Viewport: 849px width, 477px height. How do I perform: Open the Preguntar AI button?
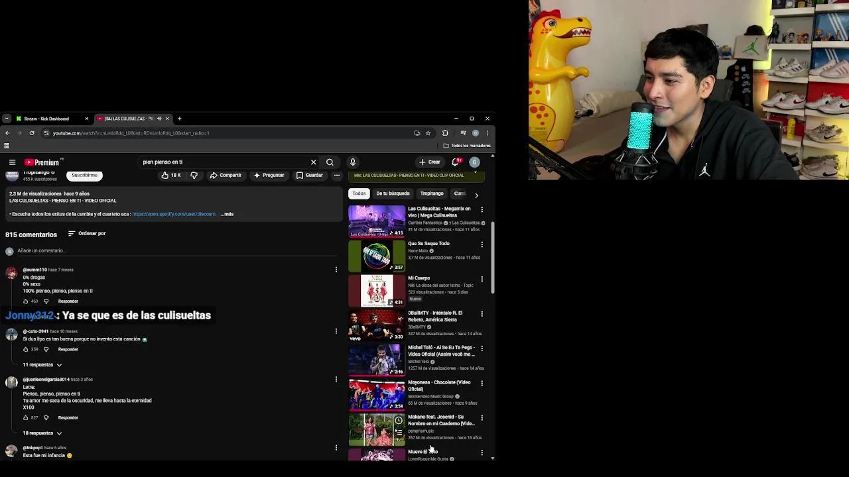click(x=269, y=176)
